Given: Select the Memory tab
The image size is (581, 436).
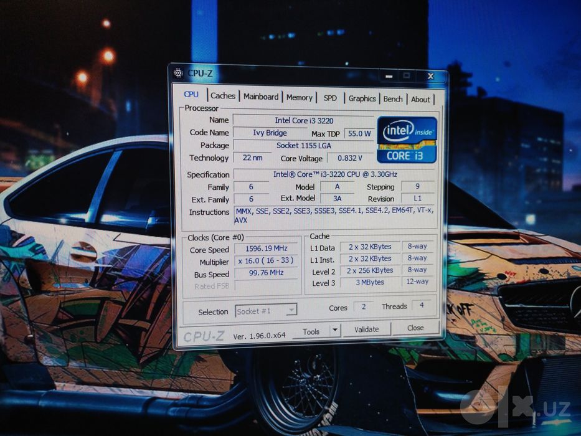Looking at the screenshot, I should pos(300,98).
